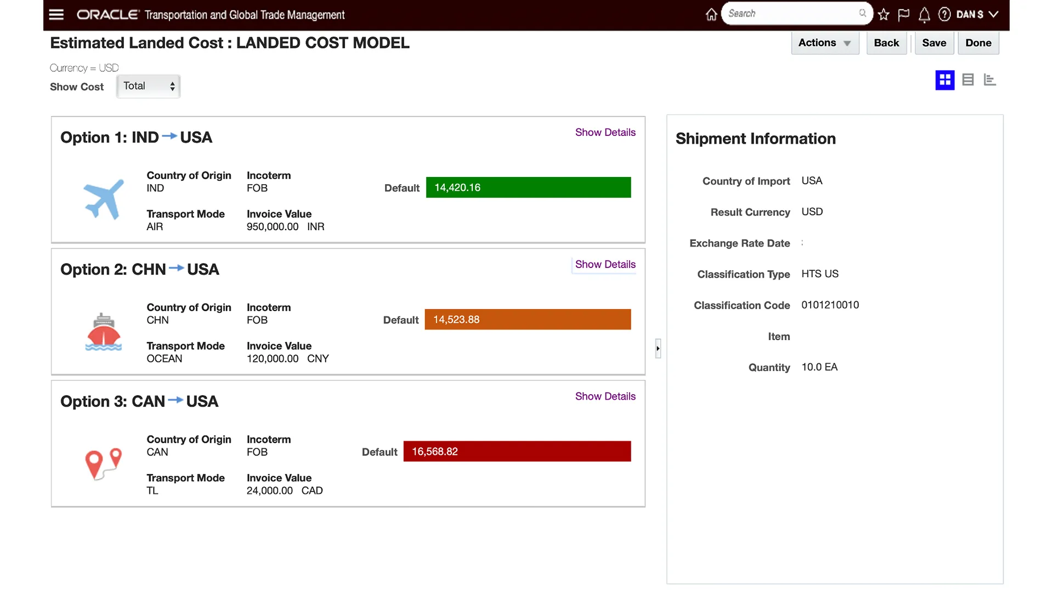Screen dimensions: 1053x592
Task: Collapse the Shipment Information panel
Action: coord(658,349)
